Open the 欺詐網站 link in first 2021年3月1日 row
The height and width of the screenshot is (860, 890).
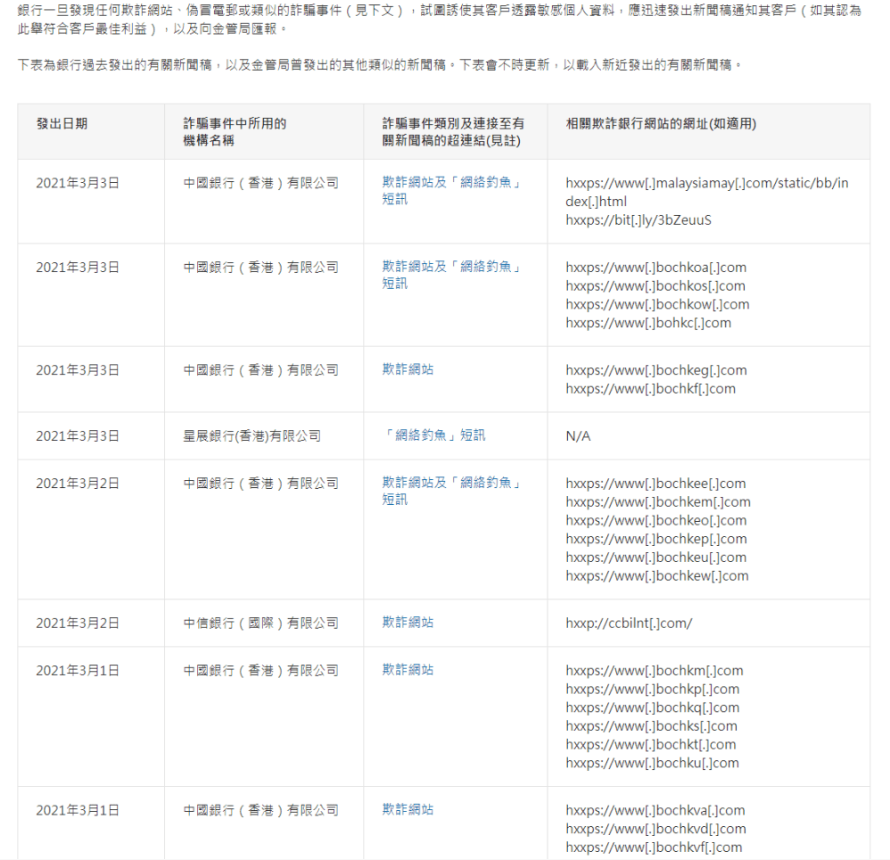(408, 670)
